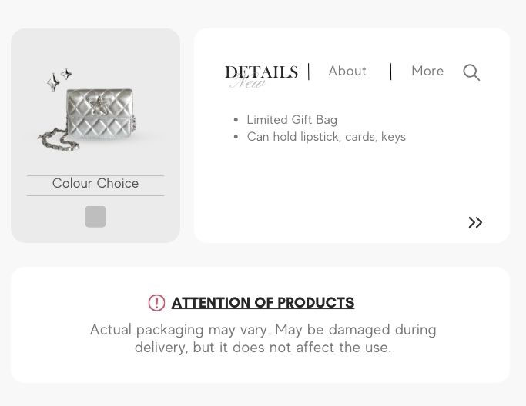The height and width of the screenshot is (406, 526).
Task: Click the 'does not affect the use' line
Action: click(x=263, y=347)
